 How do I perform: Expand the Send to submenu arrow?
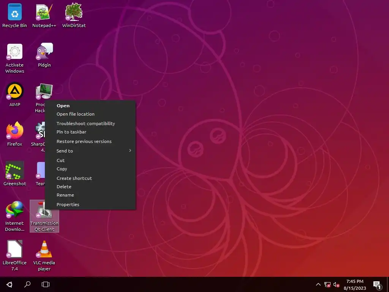click(130, 151)
